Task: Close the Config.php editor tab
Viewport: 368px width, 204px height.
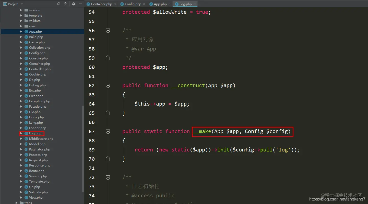Action: [144, 4]
